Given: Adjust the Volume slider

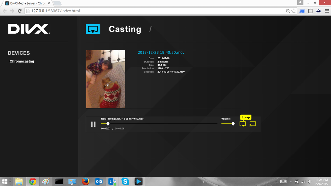Looking at the screenshot, I should [228, 124].
